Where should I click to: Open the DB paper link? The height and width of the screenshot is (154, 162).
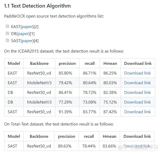[24, 33]
